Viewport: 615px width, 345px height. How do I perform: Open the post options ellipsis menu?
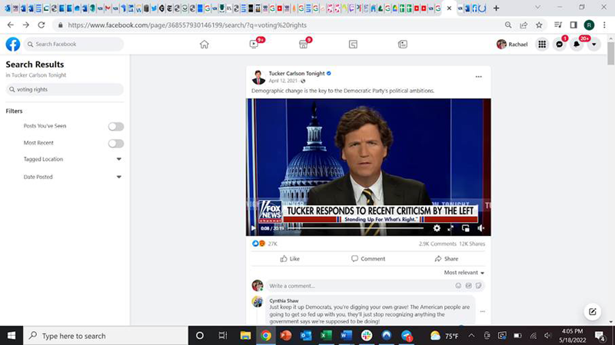click(x=478, y=77)
